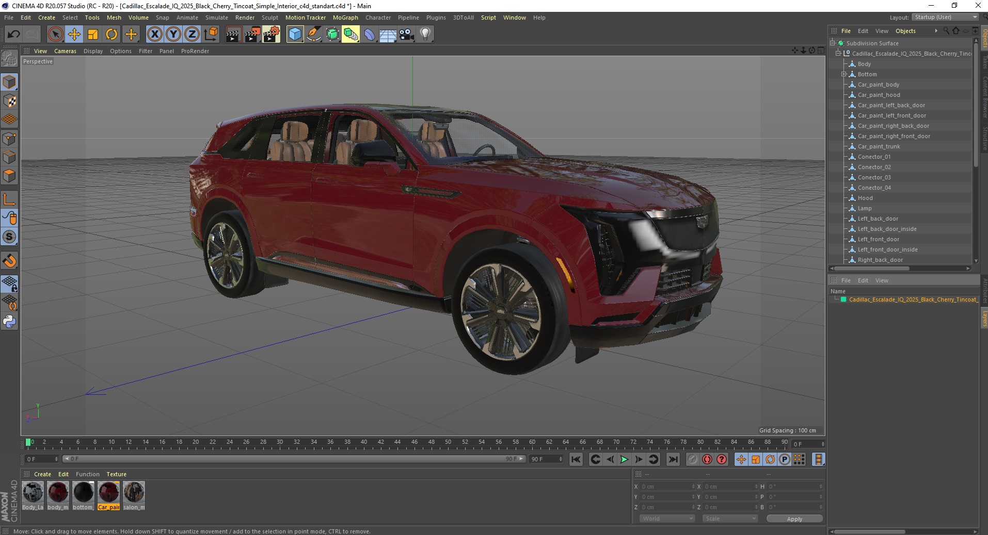Switch to Points mode

click(x=9, y=138)
